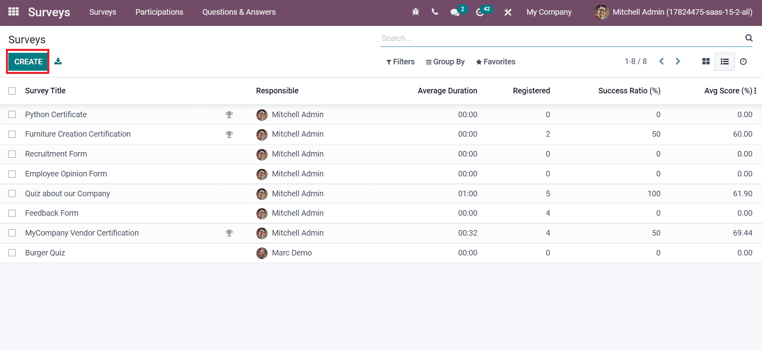Sort by Avg Score (%) header
The width and height of the screenshot is (762, 350).
(728, 91)
